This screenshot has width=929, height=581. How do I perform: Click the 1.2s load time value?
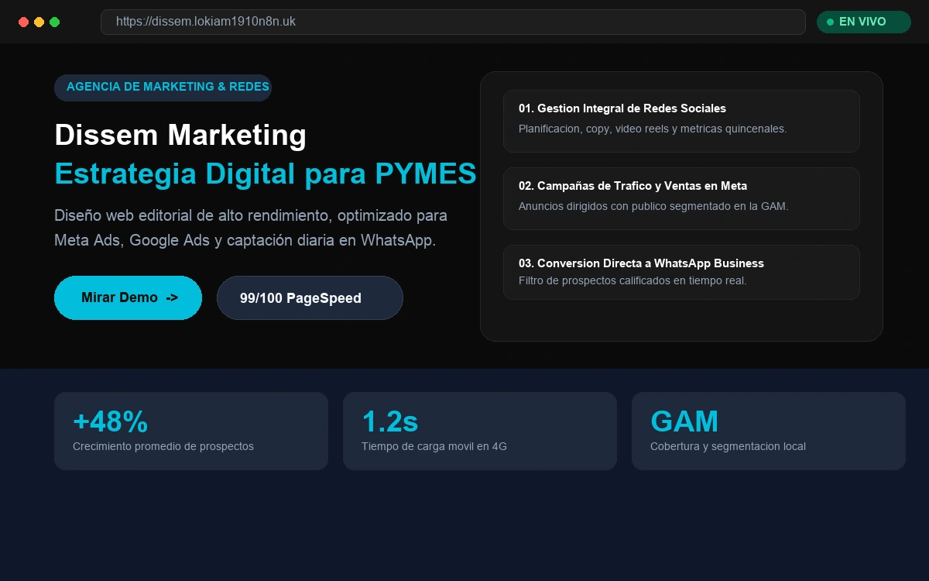[389, 421]
